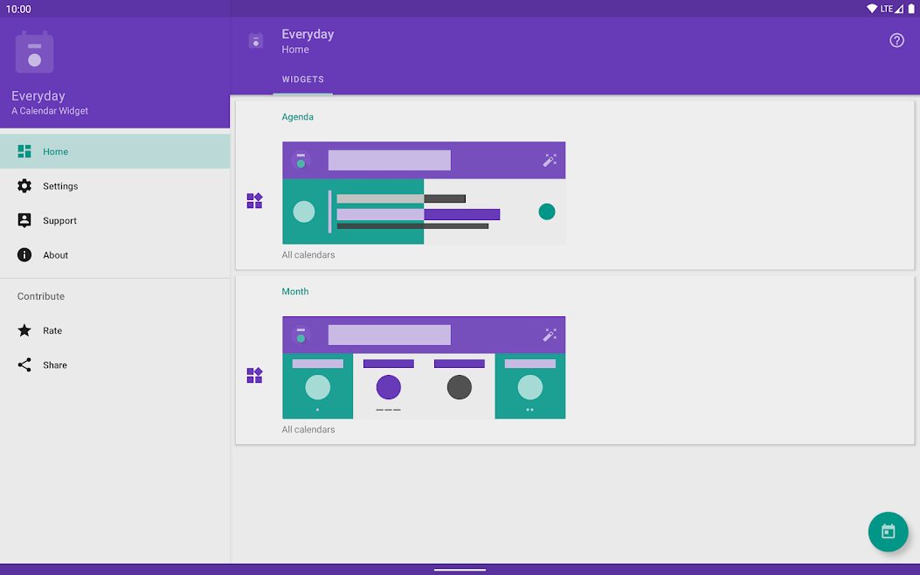The width and height of the screenshot is (920, 575).
Task: Tap the Wi-Fi status icon
Action: 872,9
